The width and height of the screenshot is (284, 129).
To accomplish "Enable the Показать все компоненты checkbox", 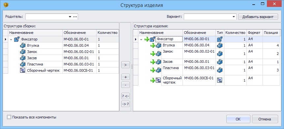I will point(9,117).
